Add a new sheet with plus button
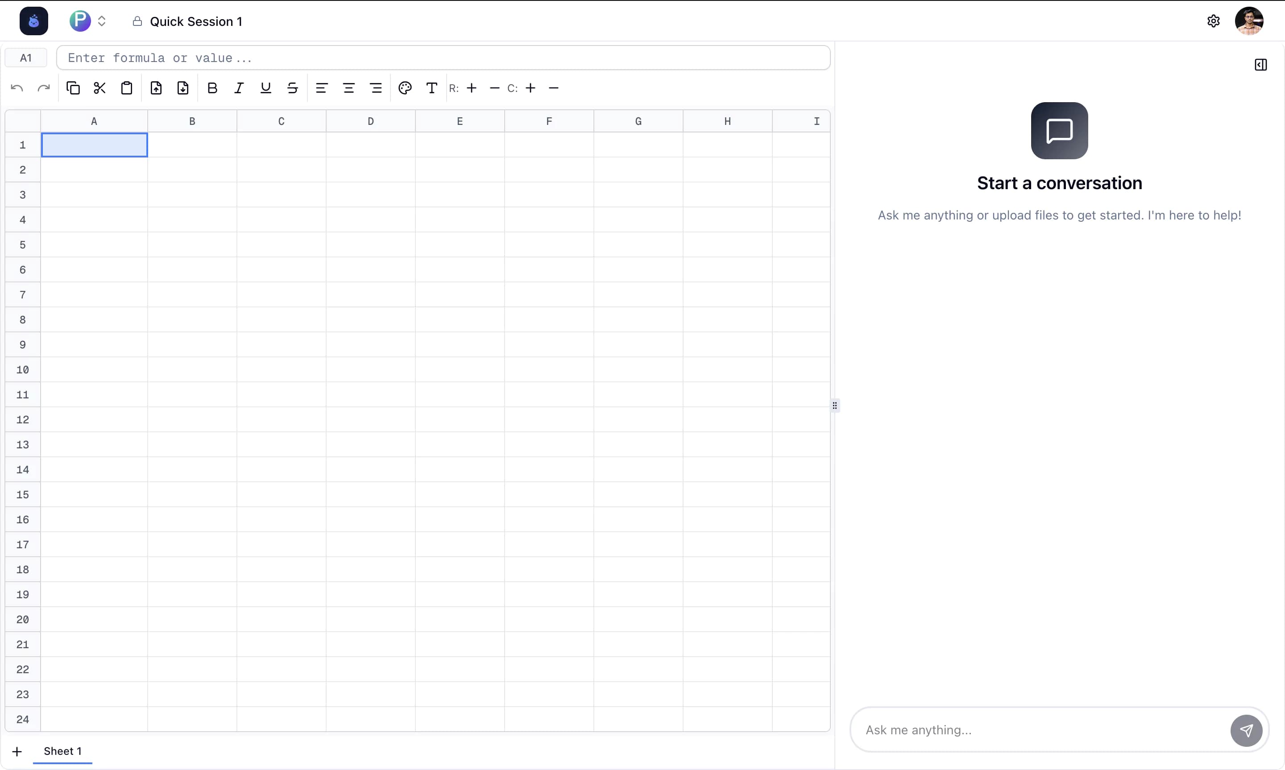The width and height of the screenshot is (1285, 770). [17, 751]
